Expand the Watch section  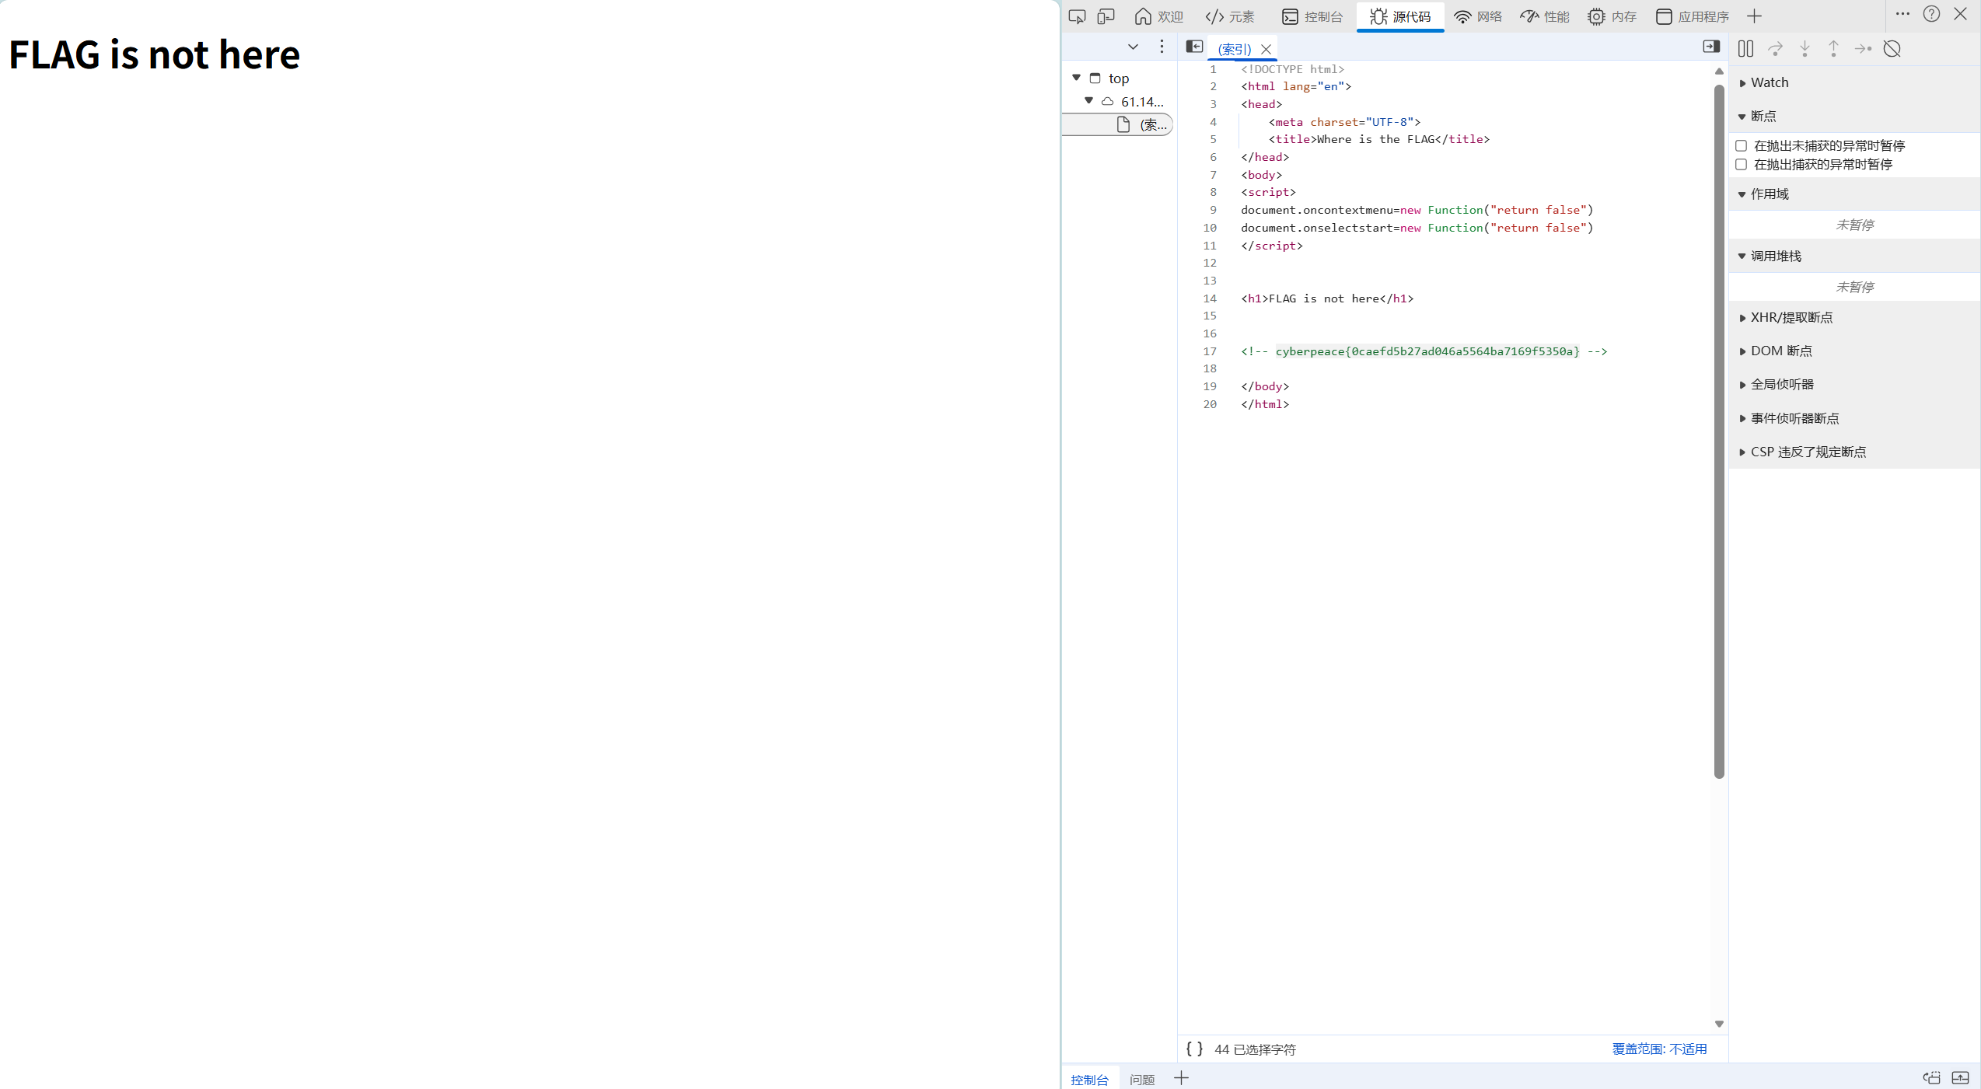coord(1769,82)
